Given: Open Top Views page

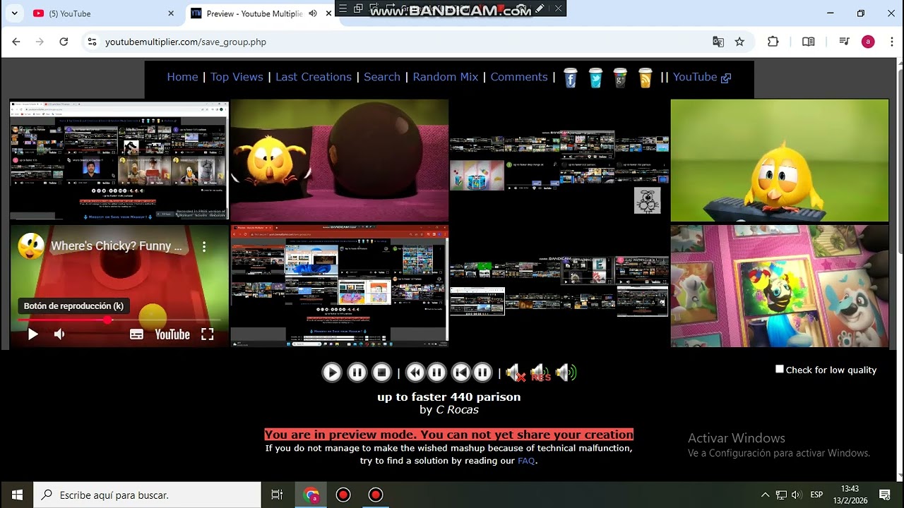Looking at the screenshot, I should 237,77.
